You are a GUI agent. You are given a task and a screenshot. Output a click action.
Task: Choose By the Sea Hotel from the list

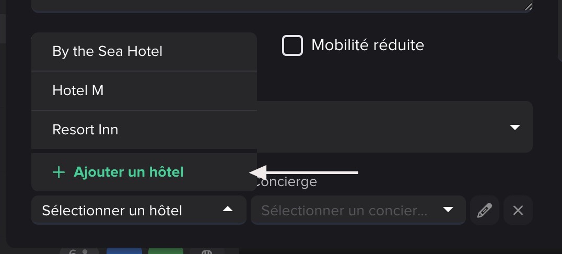[108, 51]
